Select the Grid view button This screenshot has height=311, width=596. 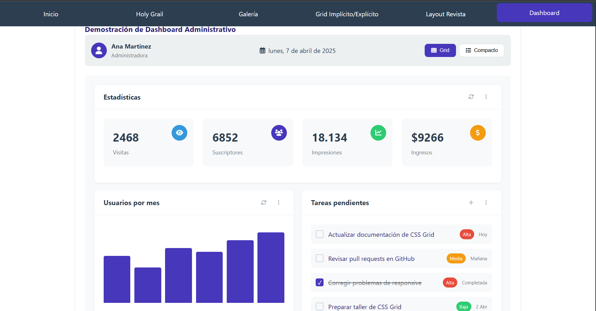tap(440, 50)
